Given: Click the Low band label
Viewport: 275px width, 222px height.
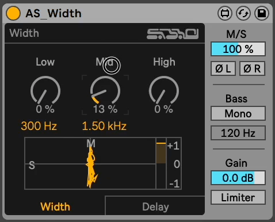Looking at the screenshot, I should coord(45,62).
